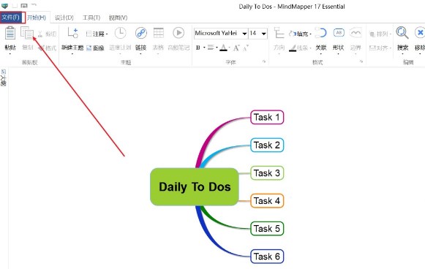Select the Task 1 topic node
The height and width of the screenshot is (269, 425).
(x=267, y=117)
